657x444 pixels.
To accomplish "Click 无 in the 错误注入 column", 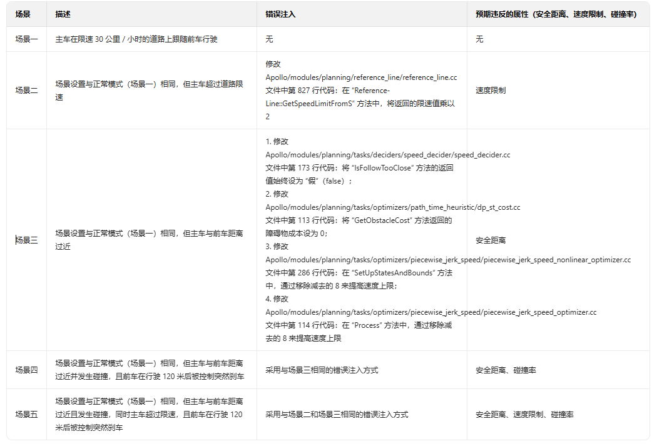I will click(x=269, y=39).
